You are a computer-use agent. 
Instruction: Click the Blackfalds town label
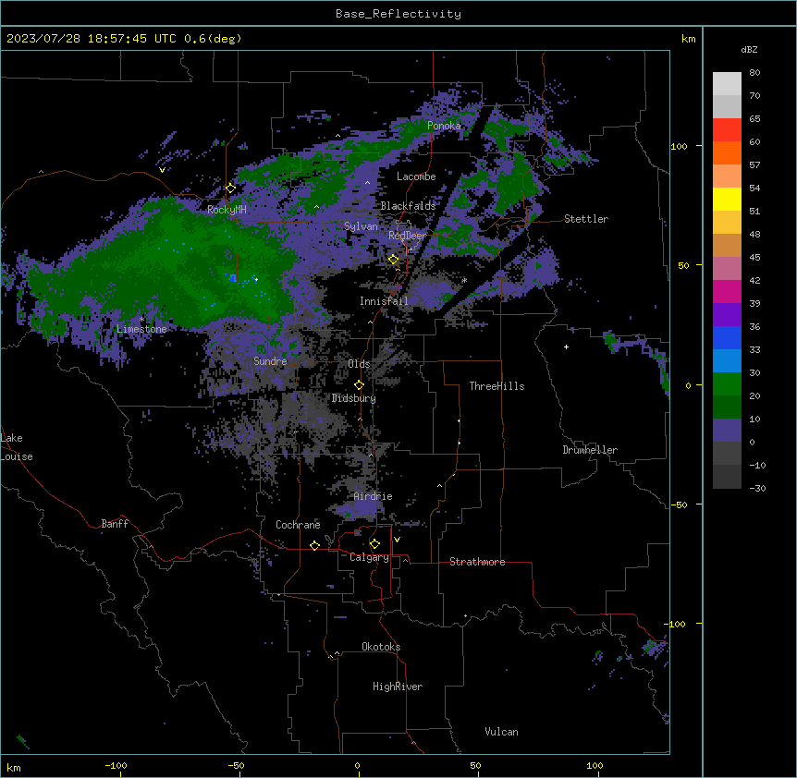[x=408, y=206]
